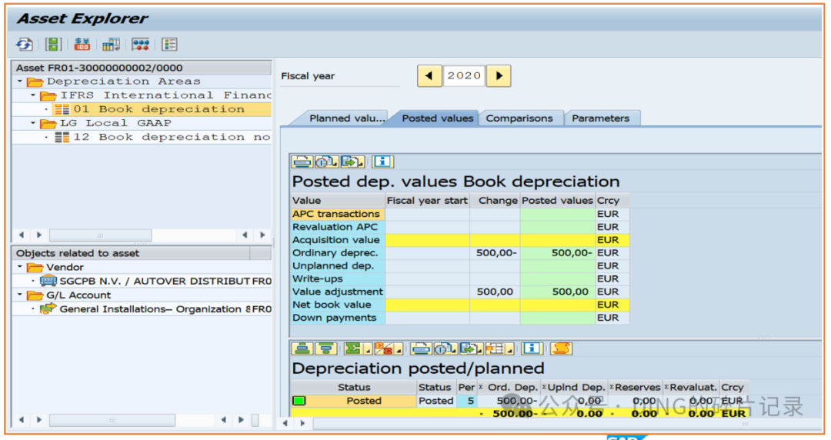Collapse the Vendor folder in related objects
This screenshot has height=440, width=831.
[20, 267]
